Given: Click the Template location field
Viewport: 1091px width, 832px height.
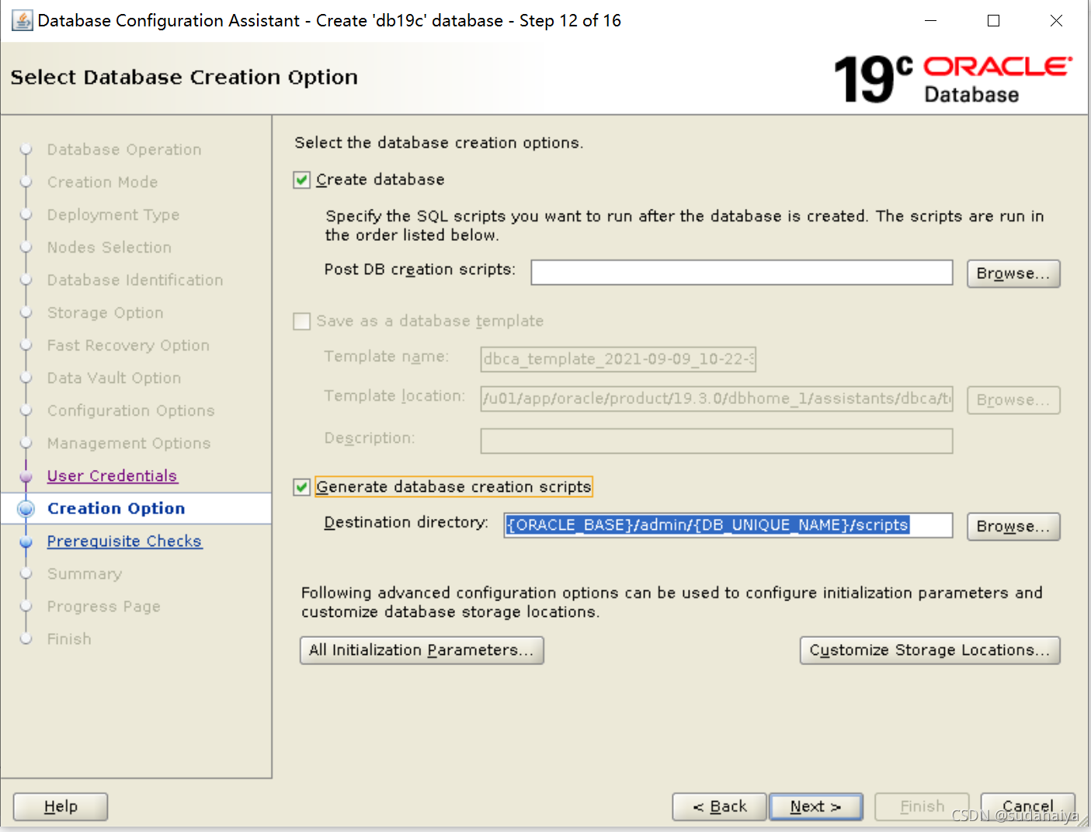Looking at the screenshot, I should click(717, 399).
